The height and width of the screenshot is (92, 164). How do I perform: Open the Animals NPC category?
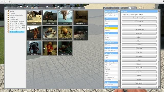click(x=12, y=11)
